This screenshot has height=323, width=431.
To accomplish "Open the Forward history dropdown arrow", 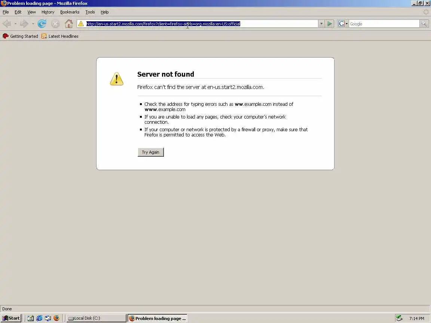I will click(x=33, y=24).
